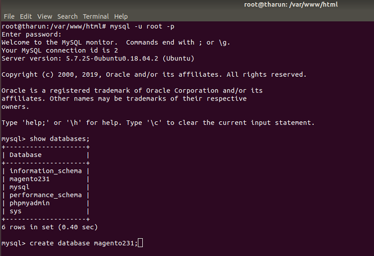
Task: Open the Search menu
Action: tap(67, 16)
